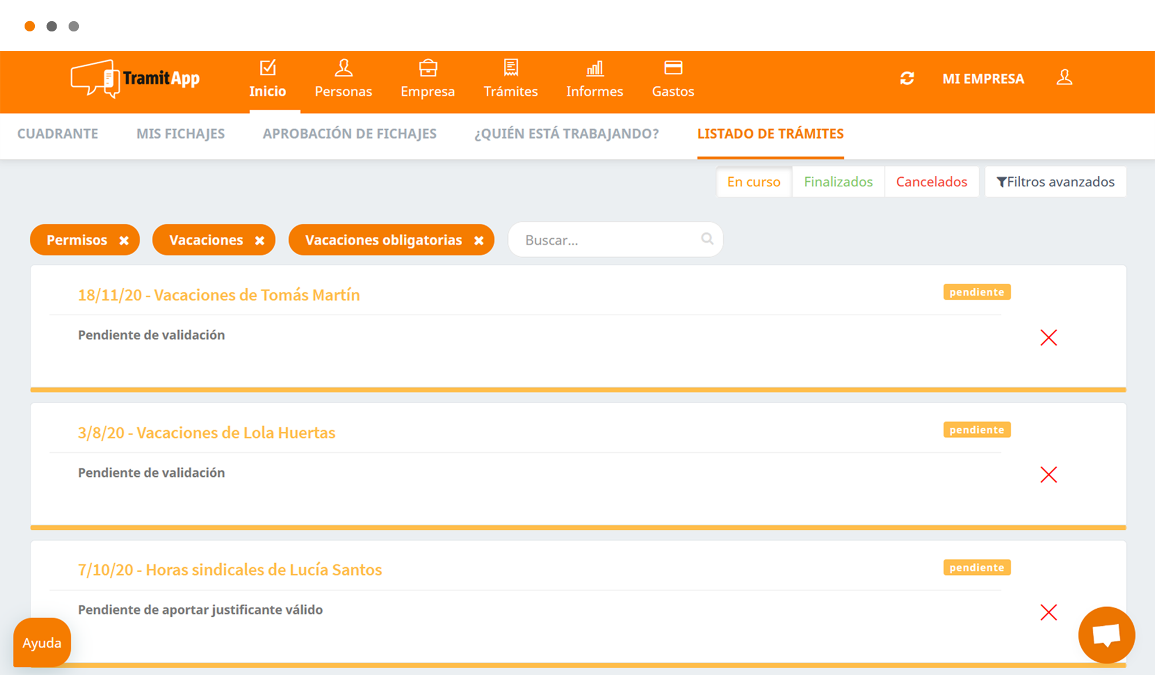The height and width of the screenshot is (675, 1155).
Task: Click the orange window dot
Action: point(30,26)
